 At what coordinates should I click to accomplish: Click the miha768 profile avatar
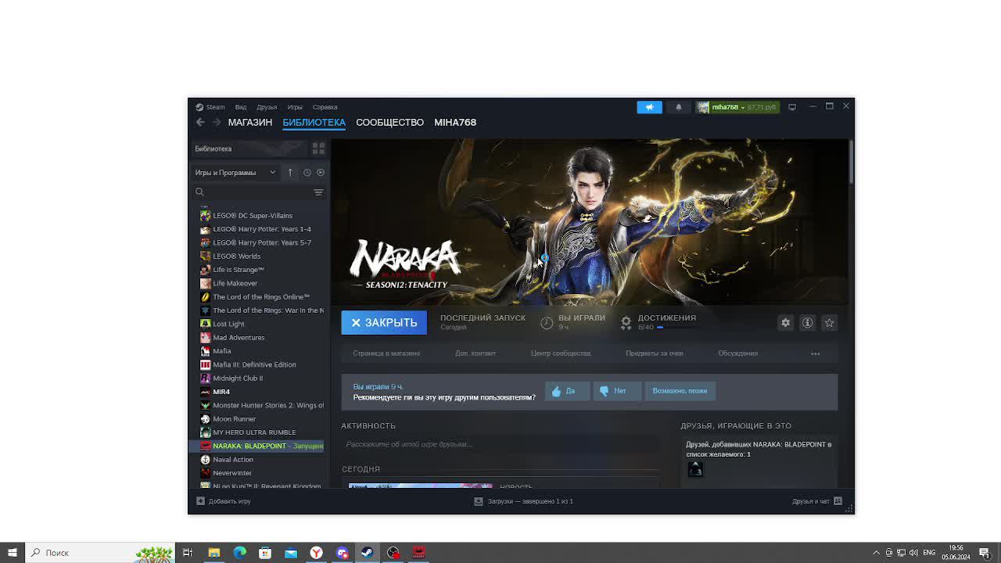703,107
